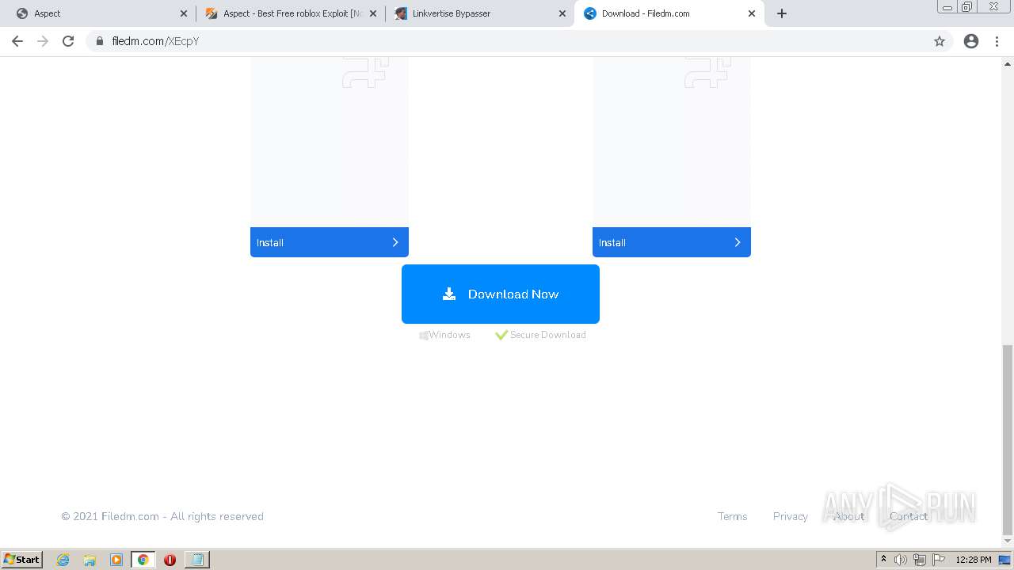Click the chevron on the right Install bar
Screen dimensions: 1014x570
coord(738,242)
